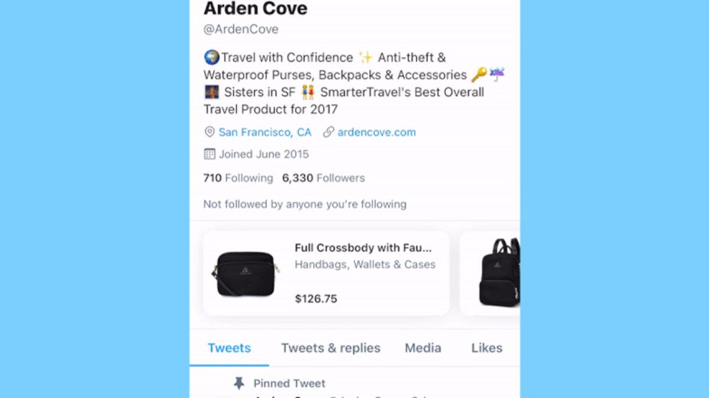The width and height of the screenshot is (709, 398).
Task: Click the pushpin icon beside Pinned Tweet
Action: coord(239,383)
